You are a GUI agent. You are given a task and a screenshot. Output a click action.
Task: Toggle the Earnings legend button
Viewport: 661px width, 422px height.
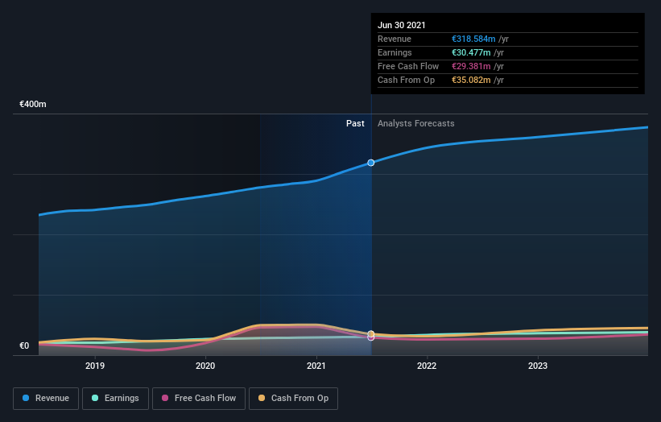(115, 399)
